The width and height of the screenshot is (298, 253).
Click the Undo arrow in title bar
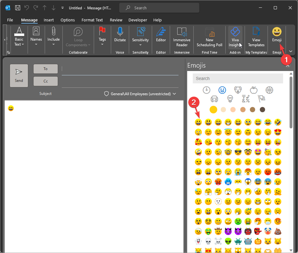tap(27, 8)
